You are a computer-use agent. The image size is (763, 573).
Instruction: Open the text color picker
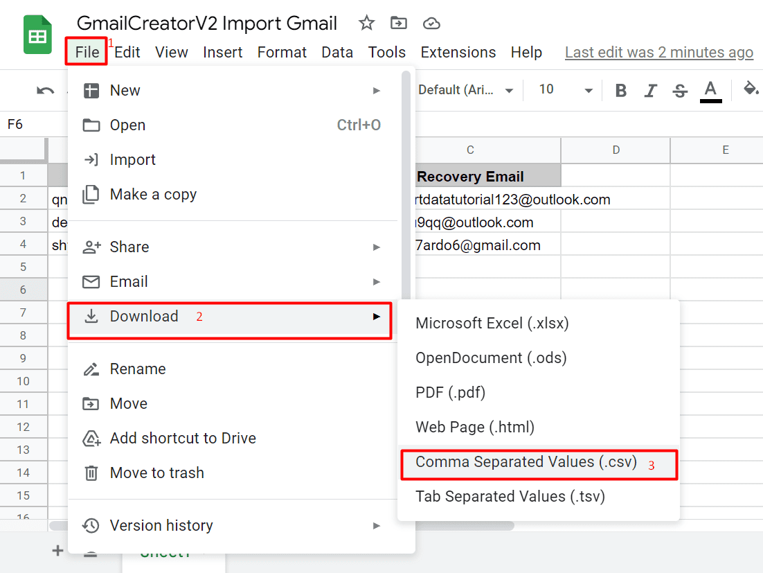(710, 91)
